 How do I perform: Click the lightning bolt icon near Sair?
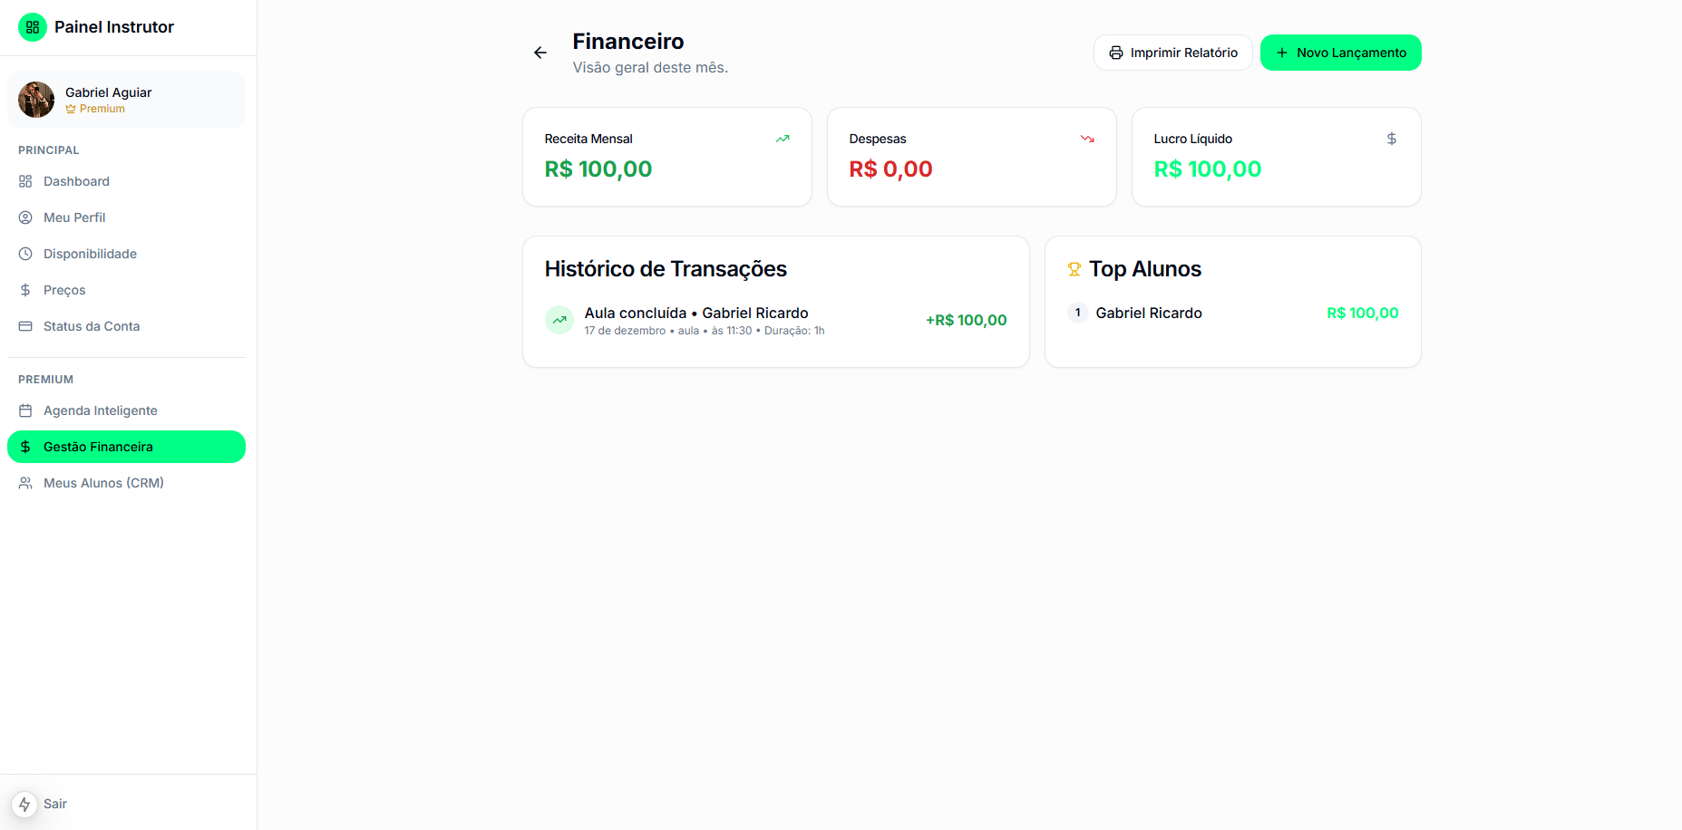coord(24,804)
